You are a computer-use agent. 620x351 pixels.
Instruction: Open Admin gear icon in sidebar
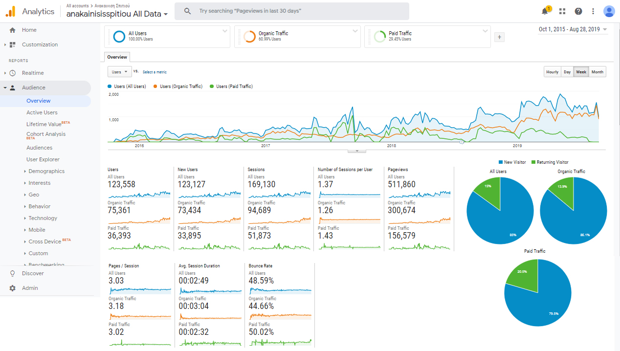[x=12, y=288]
